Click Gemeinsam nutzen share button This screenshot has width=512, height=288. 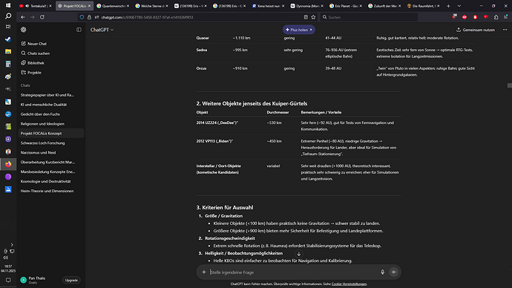(x=476, y=30)
